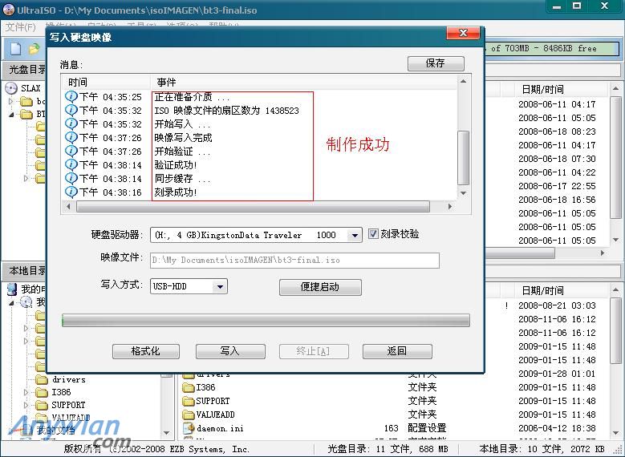
Task: Click the 写入 button
Action: click(x=229, y=351)
